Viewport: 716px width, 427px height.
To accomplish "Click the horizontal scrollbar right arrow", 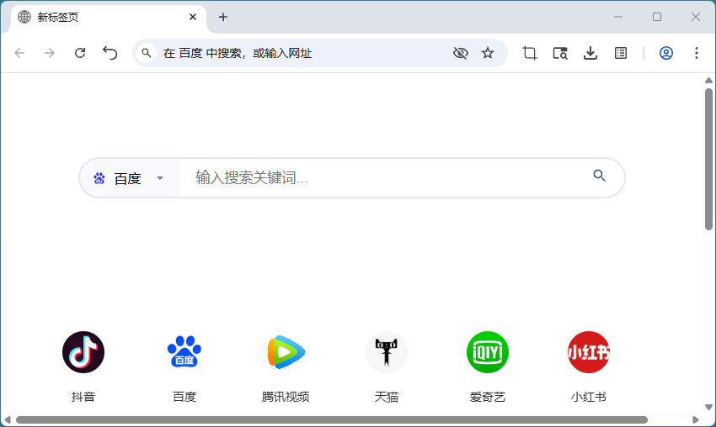I will pyautogui.click(x=696, y=419).
